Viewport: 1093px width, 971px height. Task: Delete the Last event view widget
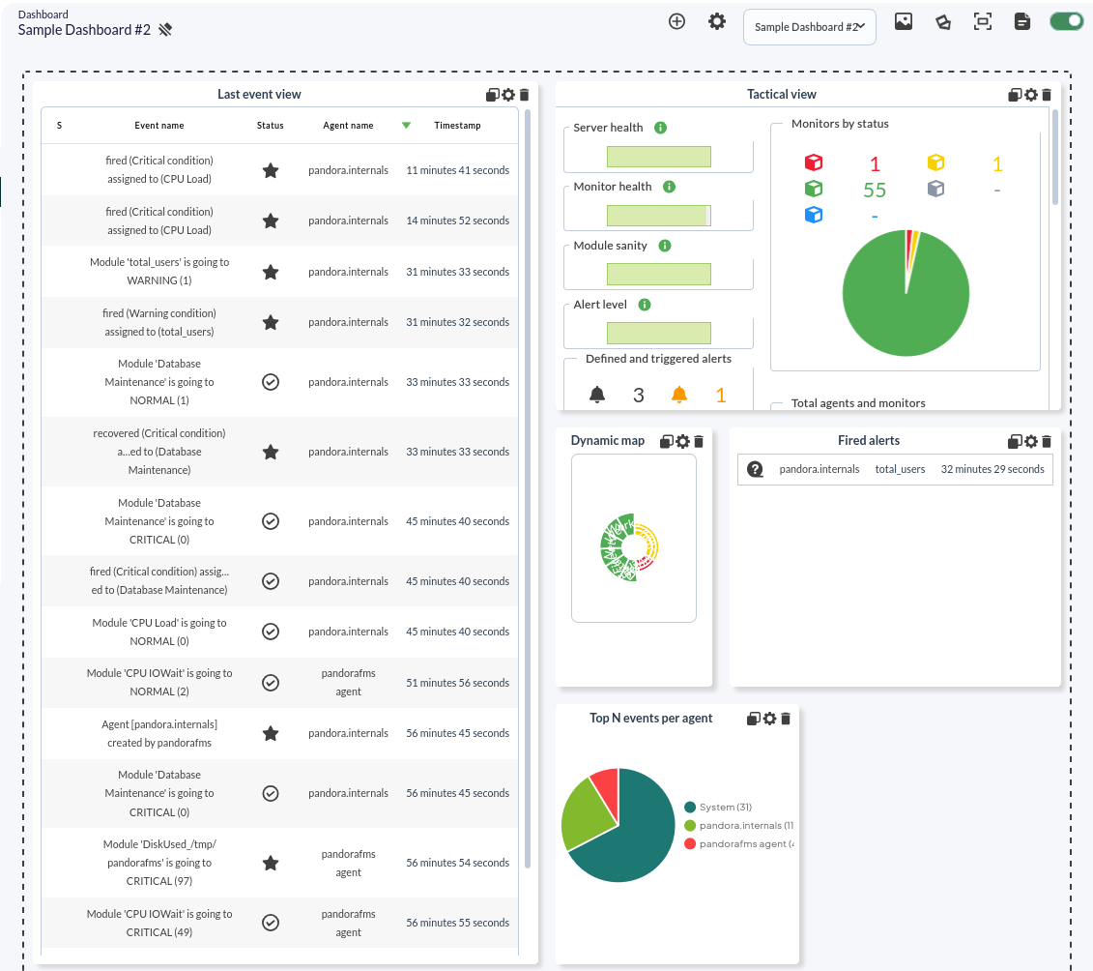coord(525,95)
